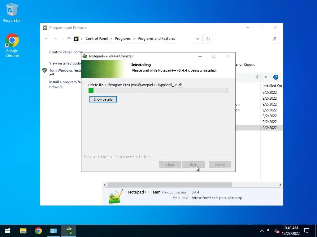The height and width of the screenshot is (237, 317).
Task: Launch Chrome from the taskbar
Action: (x=38, y=231)
